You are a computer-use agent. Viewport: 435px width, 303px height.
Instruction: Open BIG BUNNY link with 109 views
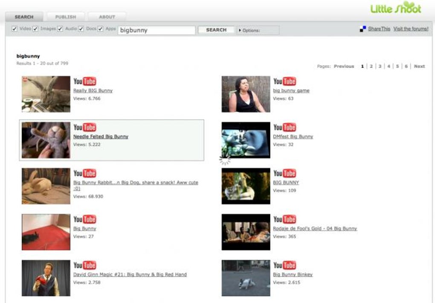286,183
